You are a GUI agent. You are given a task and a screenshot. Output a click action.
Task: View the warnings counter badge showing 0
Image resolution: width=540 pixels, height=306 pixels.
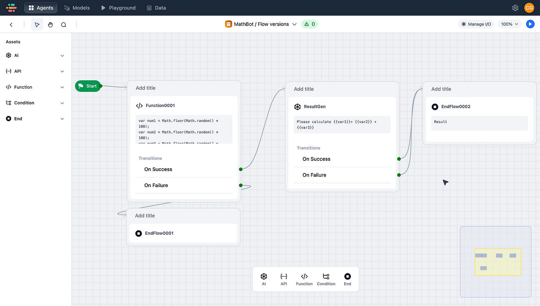[x=309, y=24]
